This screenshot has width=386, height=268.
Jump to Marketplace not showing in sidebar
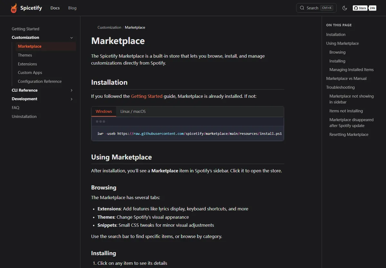coord(352,99)
